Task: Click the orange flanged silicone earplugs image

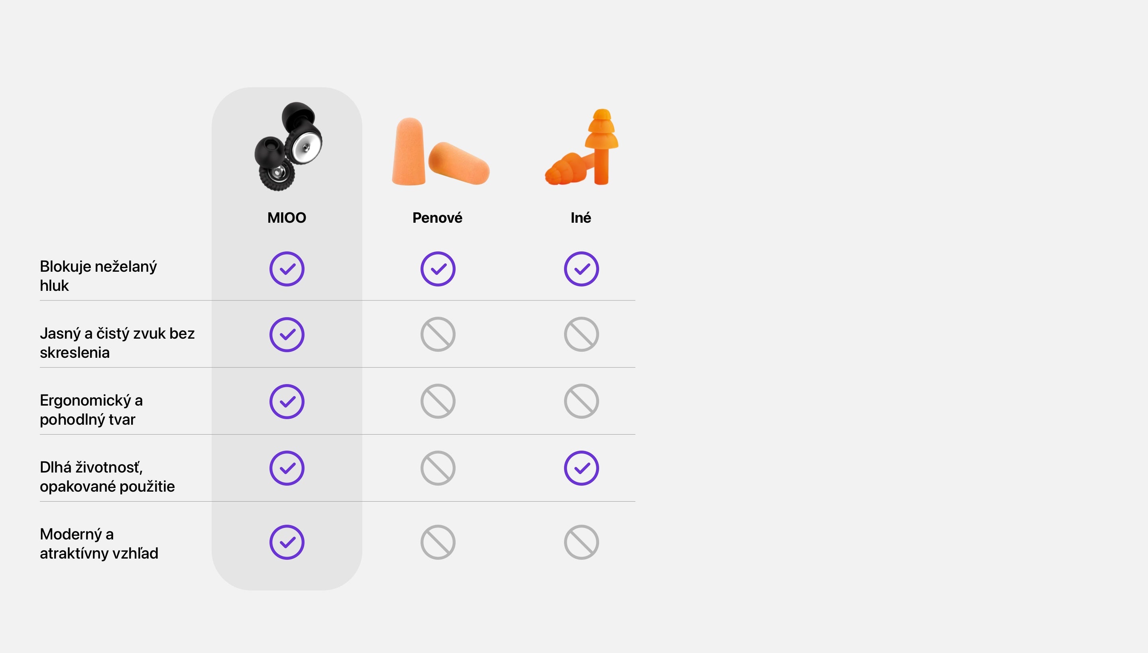Action: point(582,148)
